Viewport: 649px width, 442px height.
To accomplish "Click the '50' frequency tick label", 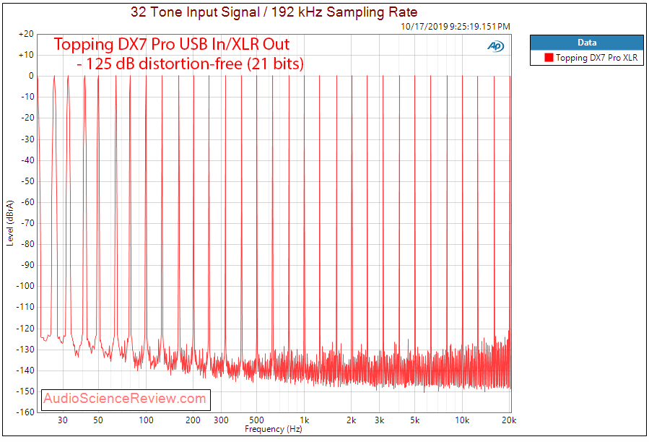I will (x=97, y=420).
